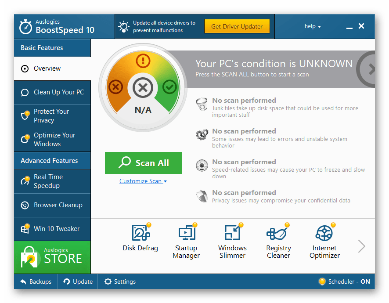
Task: Click the junk files recycle bin icon
Action: tap(202, 104)
